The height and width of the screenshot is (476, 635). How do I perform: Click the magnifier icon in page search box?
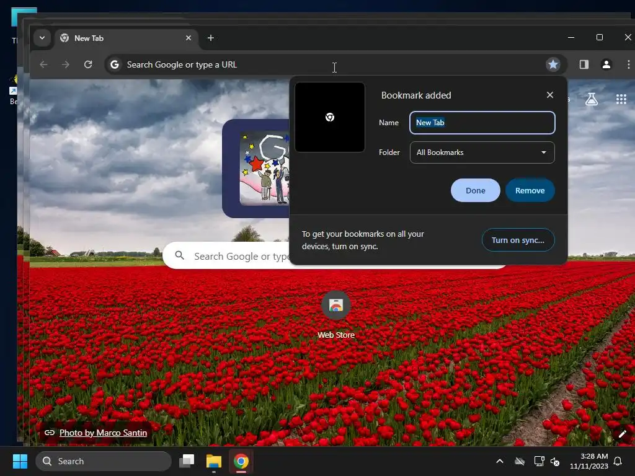(x=179, y=255)
